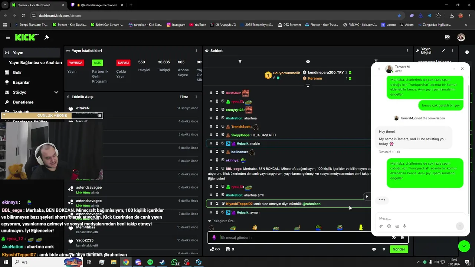This screenshot has height=267, width=475.
Task: Click the channel points infinity icon
Action: (x=215, y=249)
